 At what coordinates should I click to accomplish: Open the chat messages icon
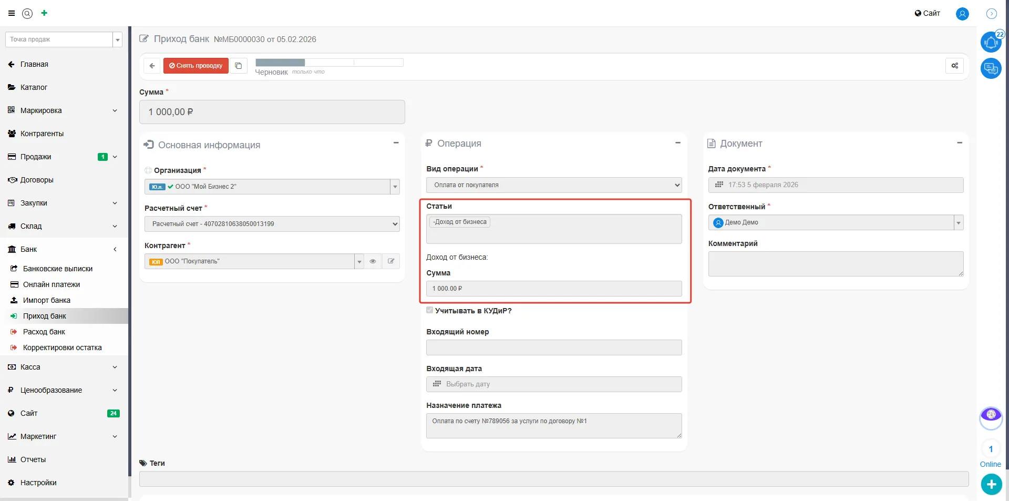click(x=991, y=68)
